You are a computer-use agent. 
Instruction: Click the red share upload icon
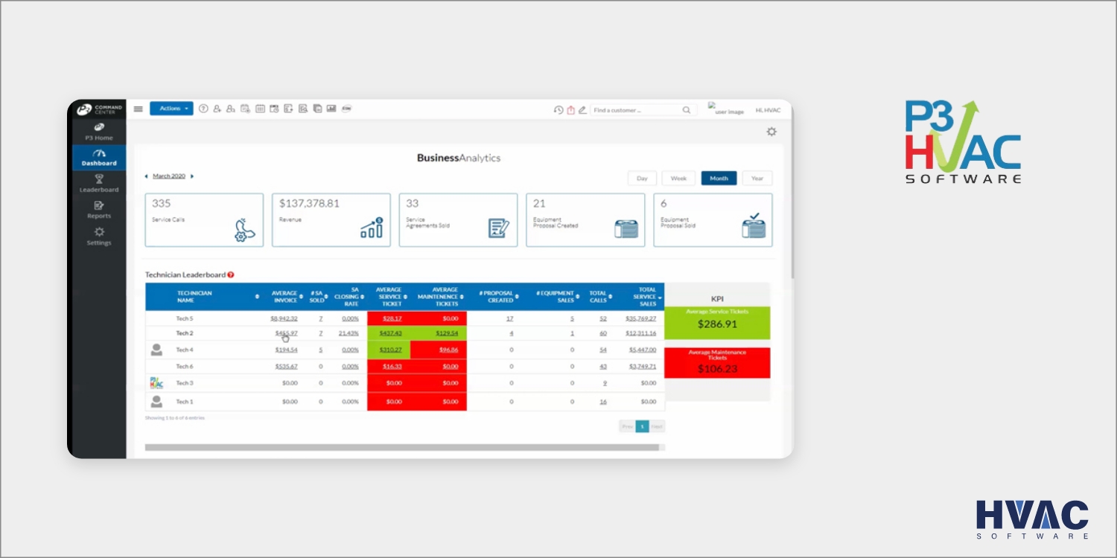coord(570,110)
